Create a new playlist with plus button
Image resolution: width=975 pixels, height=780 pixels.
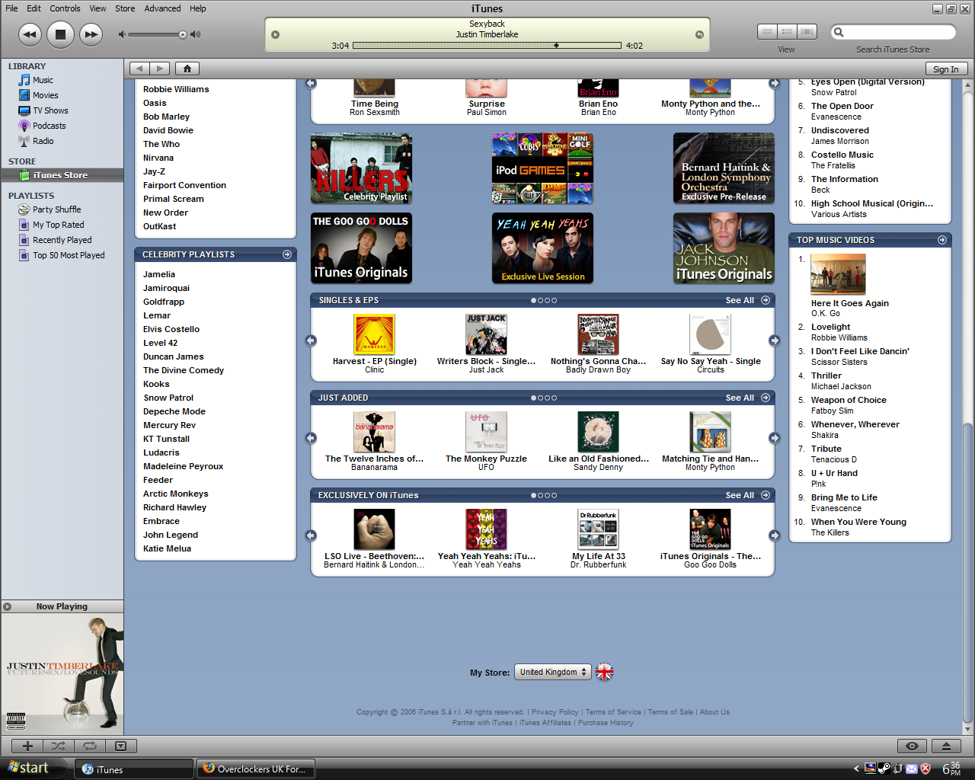pos(27,746)
